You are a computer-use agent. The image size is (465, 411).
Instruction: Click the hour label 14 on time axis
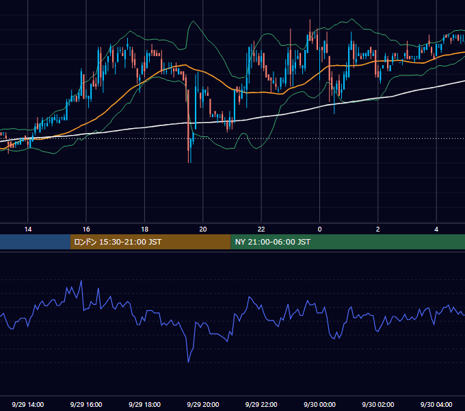coord(28,229)
